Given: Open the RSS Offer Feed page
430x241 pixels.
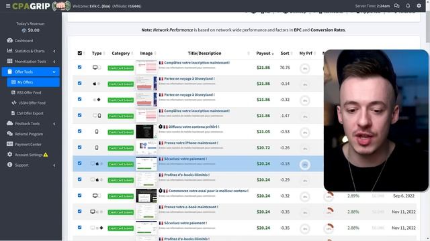Looking at the screenshot, I should coord(29,92).
